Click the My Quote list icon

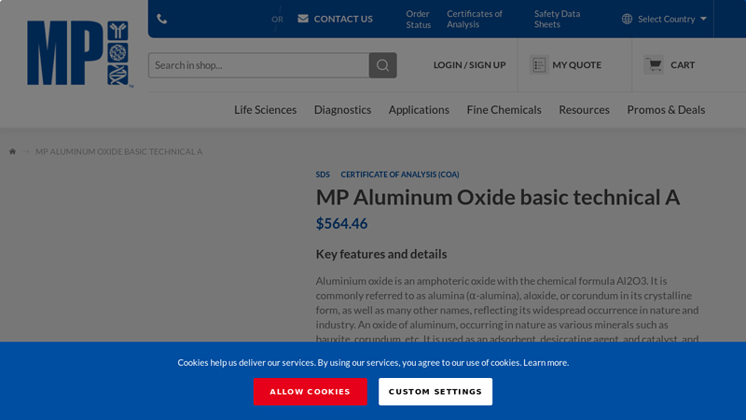pos(539,64)
